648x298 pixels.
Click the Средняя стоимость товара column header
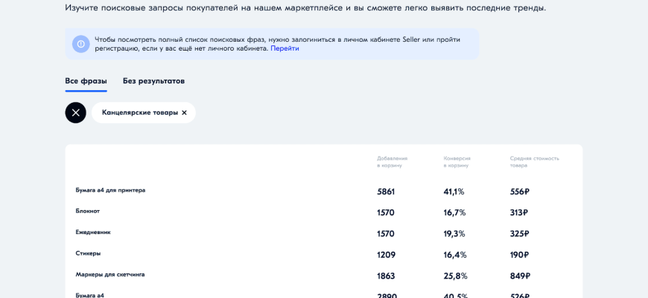tap(534, 162)
